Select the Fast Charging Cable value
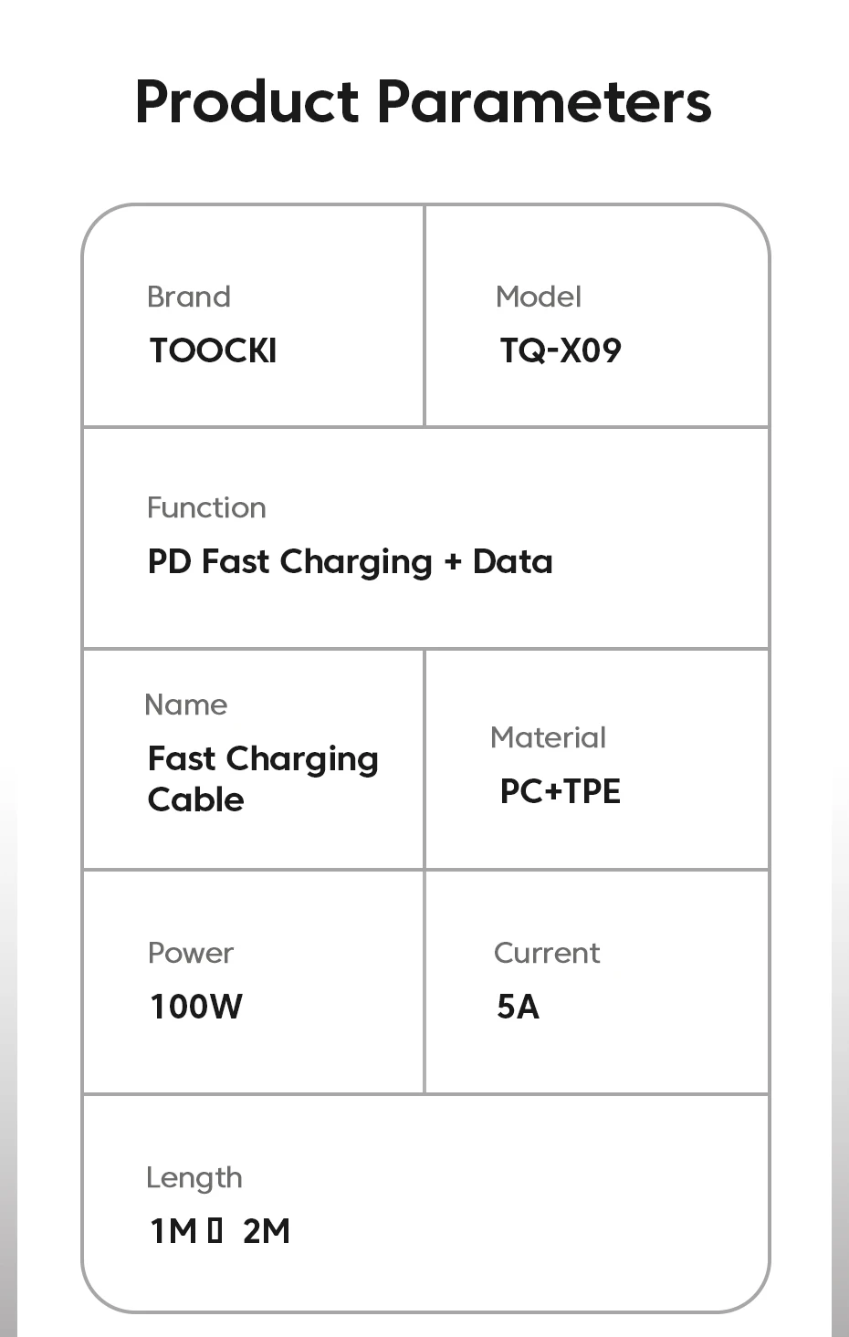Image resolution: width=849 pixels, height=1337 pixels. [x=263, y=778]
